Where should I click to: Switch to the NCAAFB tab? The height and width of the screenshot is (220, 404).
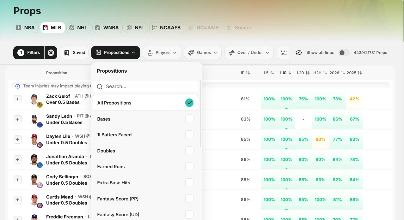coord(167,28)
